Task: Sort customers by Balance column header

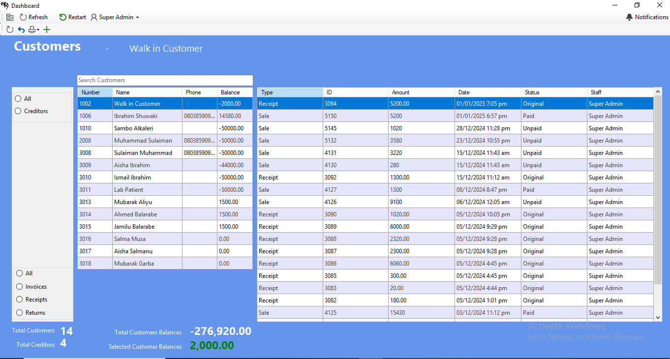Action: [x=234, y=92]
